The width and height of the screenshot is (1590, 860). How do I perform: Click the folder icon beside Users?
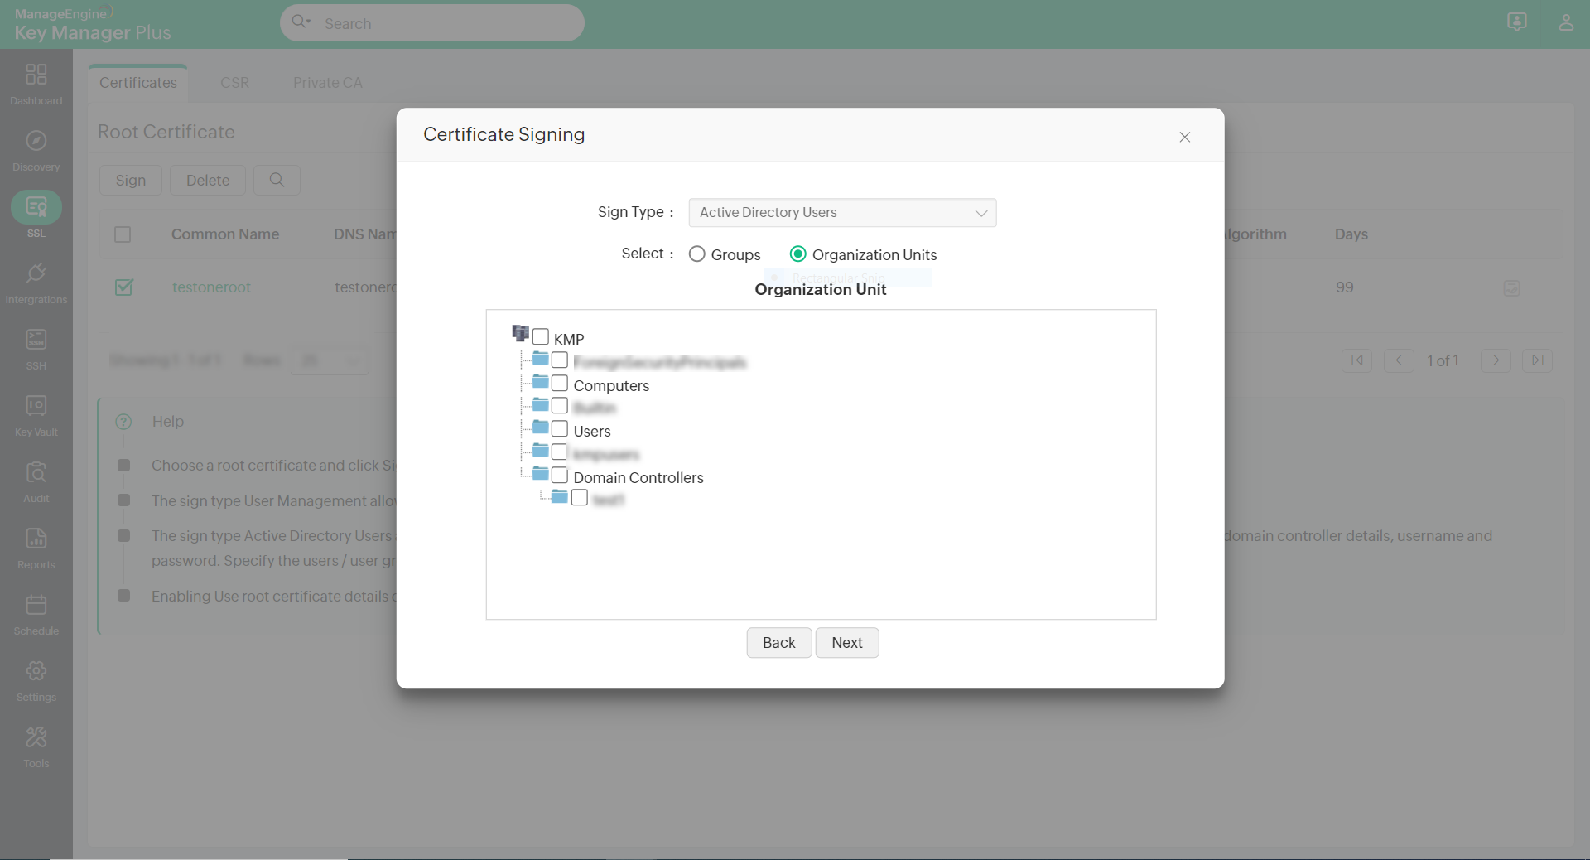(541, 428)
